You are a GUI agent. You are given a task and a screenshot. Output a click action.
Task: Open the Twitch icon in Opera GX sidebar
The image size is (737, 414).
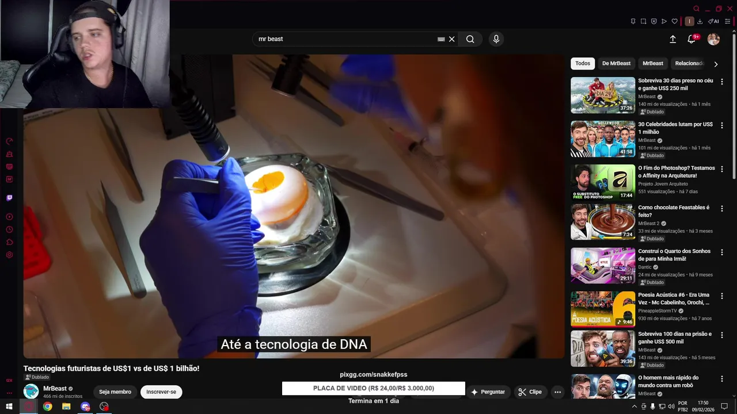9,198
